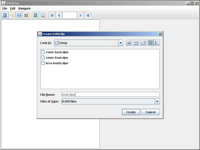Open the Edit menu

(x=13, y=8)
